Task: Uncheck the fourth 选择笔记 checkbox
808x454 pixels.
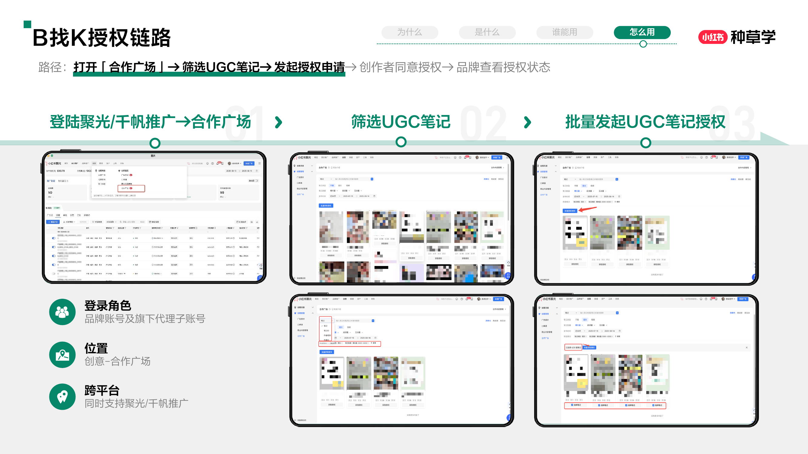Action: [x=653, y=405]
